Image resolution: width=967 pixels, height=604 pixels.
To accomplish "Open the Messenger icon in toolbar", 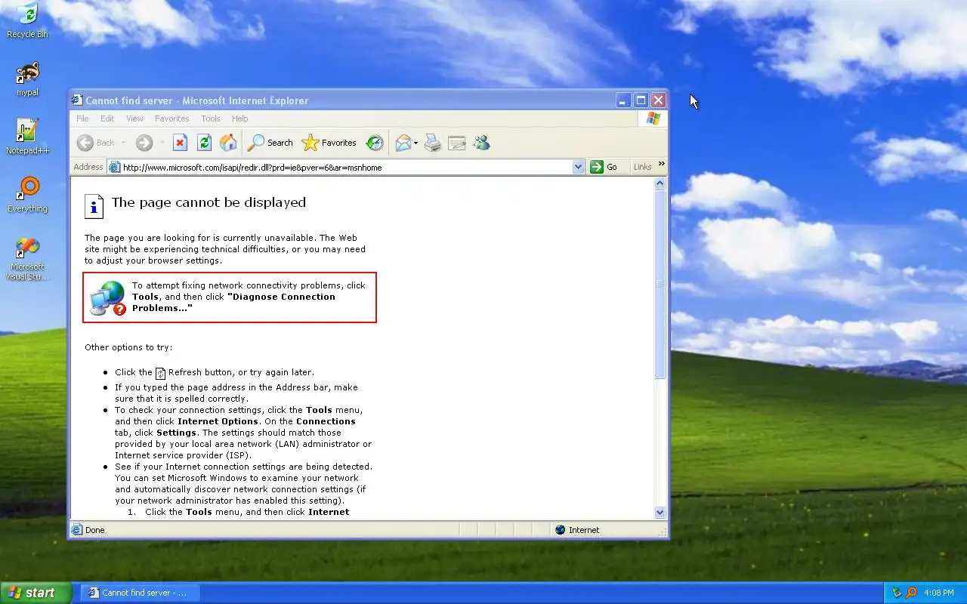I will pyautogui.click(x=481, y=143).
